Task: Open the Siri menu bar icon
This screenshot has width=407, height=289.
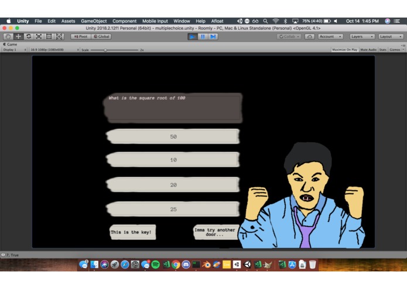Action: [x=387, y=21]
